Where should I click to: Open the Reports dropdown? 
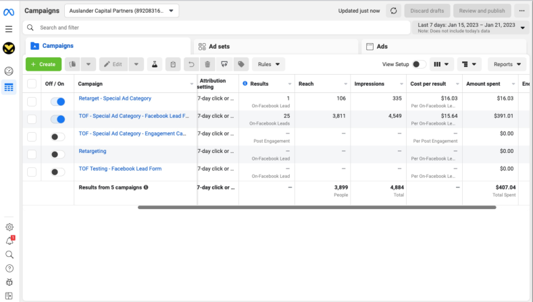(507, 64)
